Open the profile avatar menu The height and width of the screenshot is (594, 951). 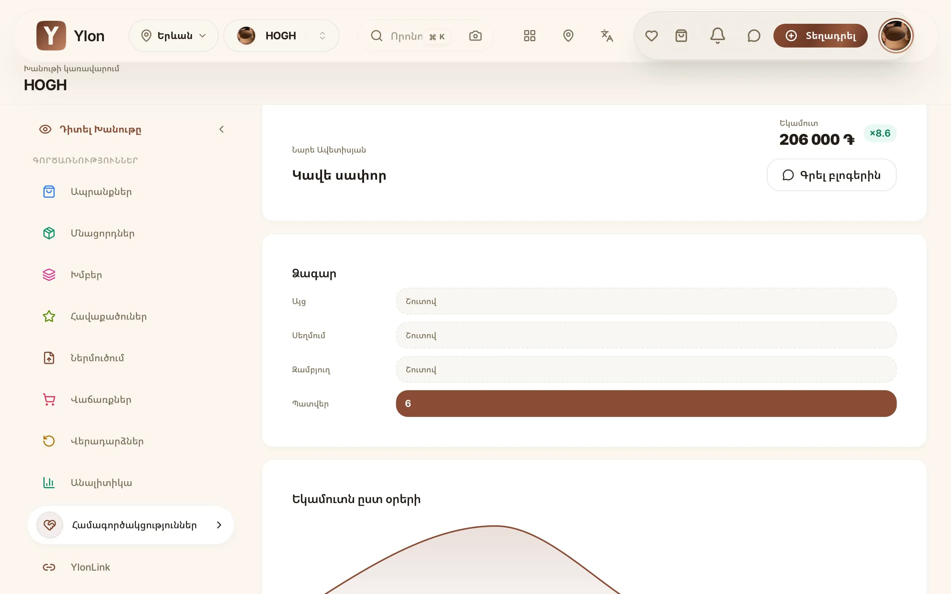click(x=895, y=36)
